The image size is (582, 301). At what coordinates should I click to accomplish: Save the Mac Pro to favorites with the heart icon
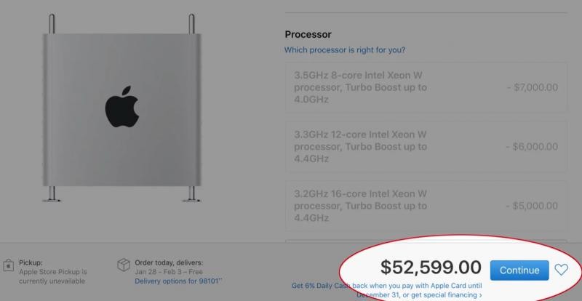pyautogui.click(x=561, y=270)
